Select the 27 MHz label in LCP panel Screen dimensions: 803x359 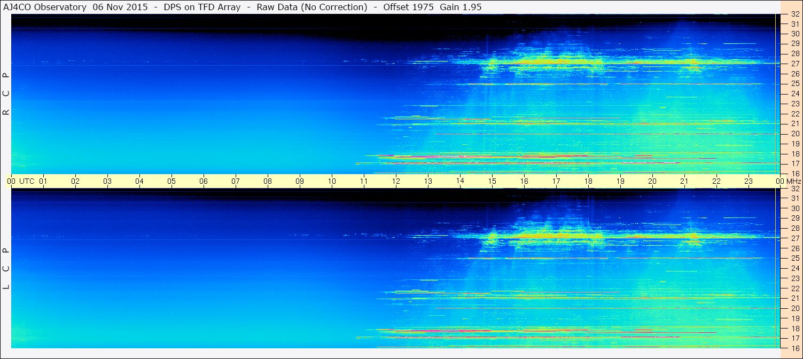click(x=795, y=238)
